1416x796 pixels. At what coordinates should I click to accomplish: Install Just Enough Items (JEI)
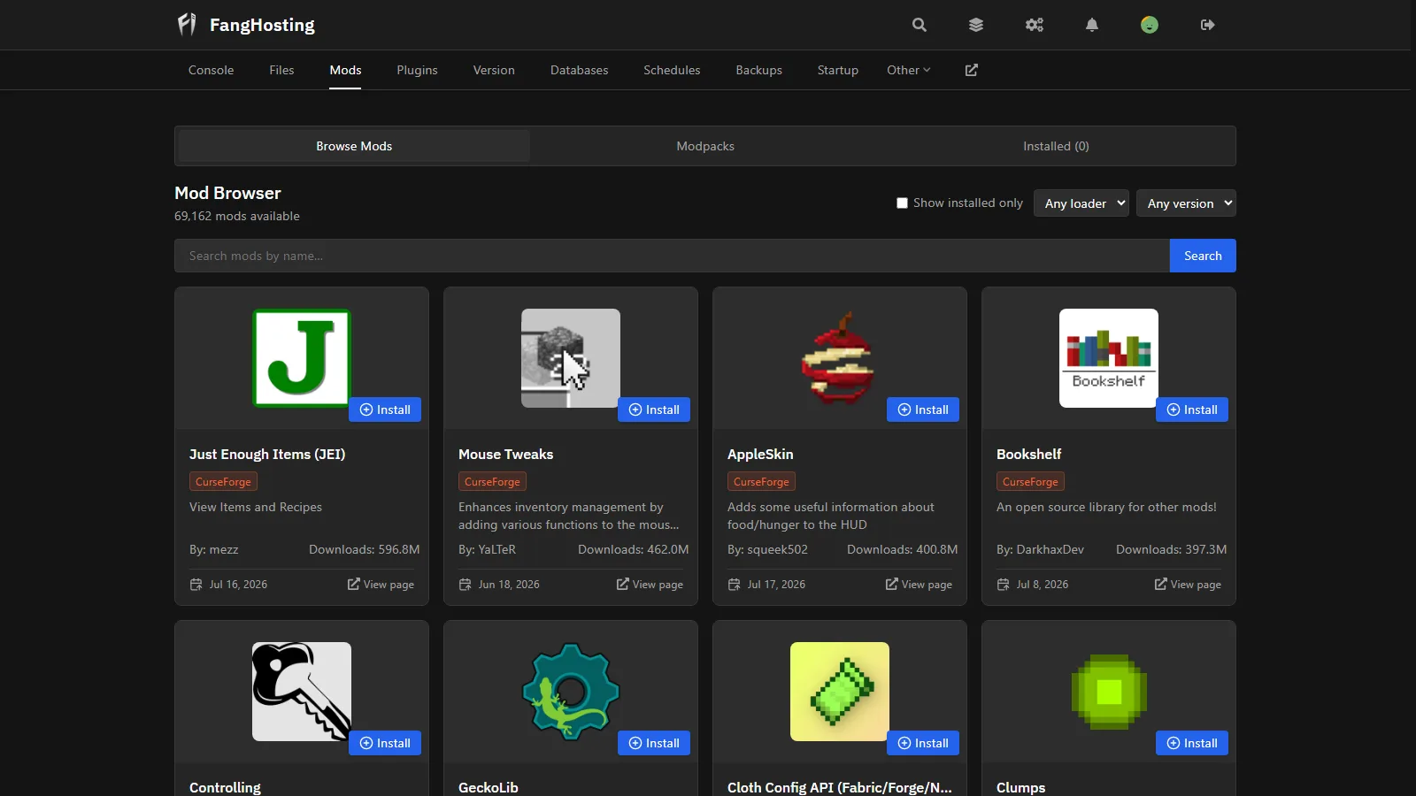(385, 409)
